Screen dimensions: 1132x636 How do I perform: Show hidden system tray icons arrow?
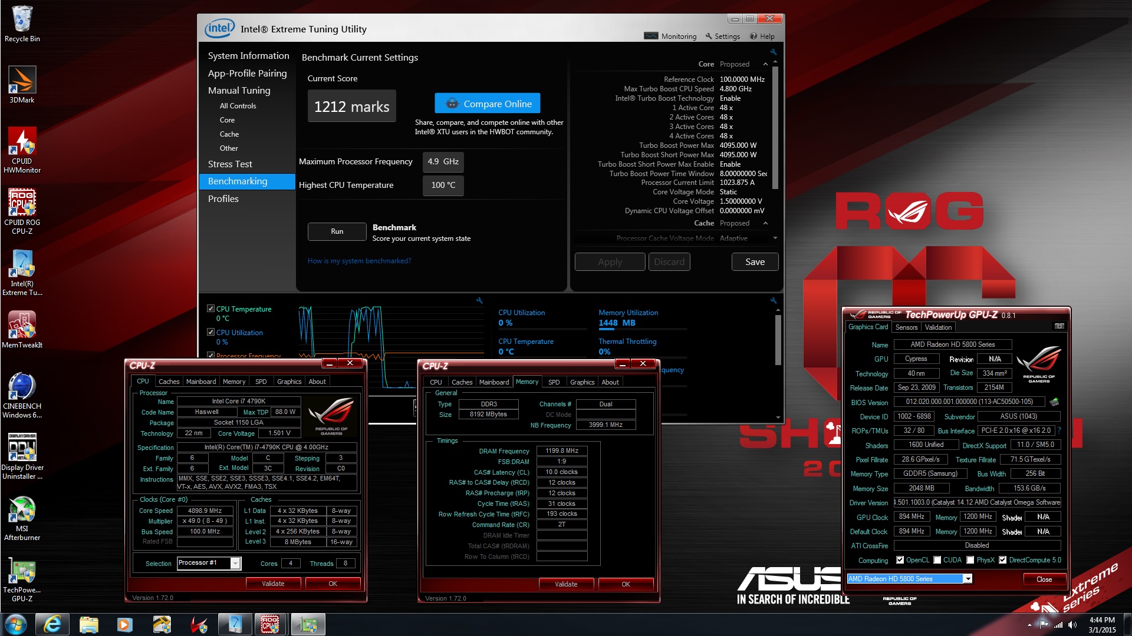click(x=1029, y=625)
